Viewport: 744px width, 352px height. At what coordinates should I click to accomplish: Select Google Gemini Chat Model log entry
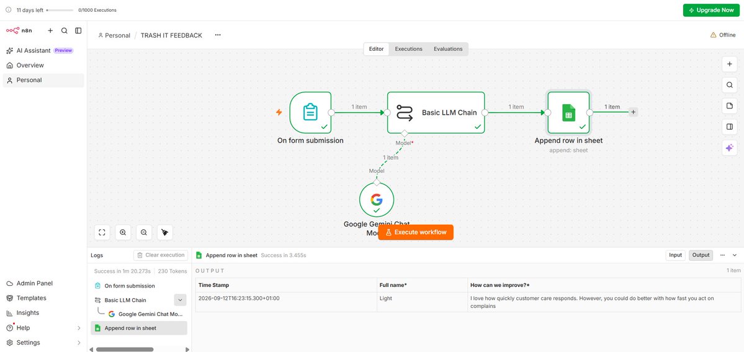click(145, 314)
